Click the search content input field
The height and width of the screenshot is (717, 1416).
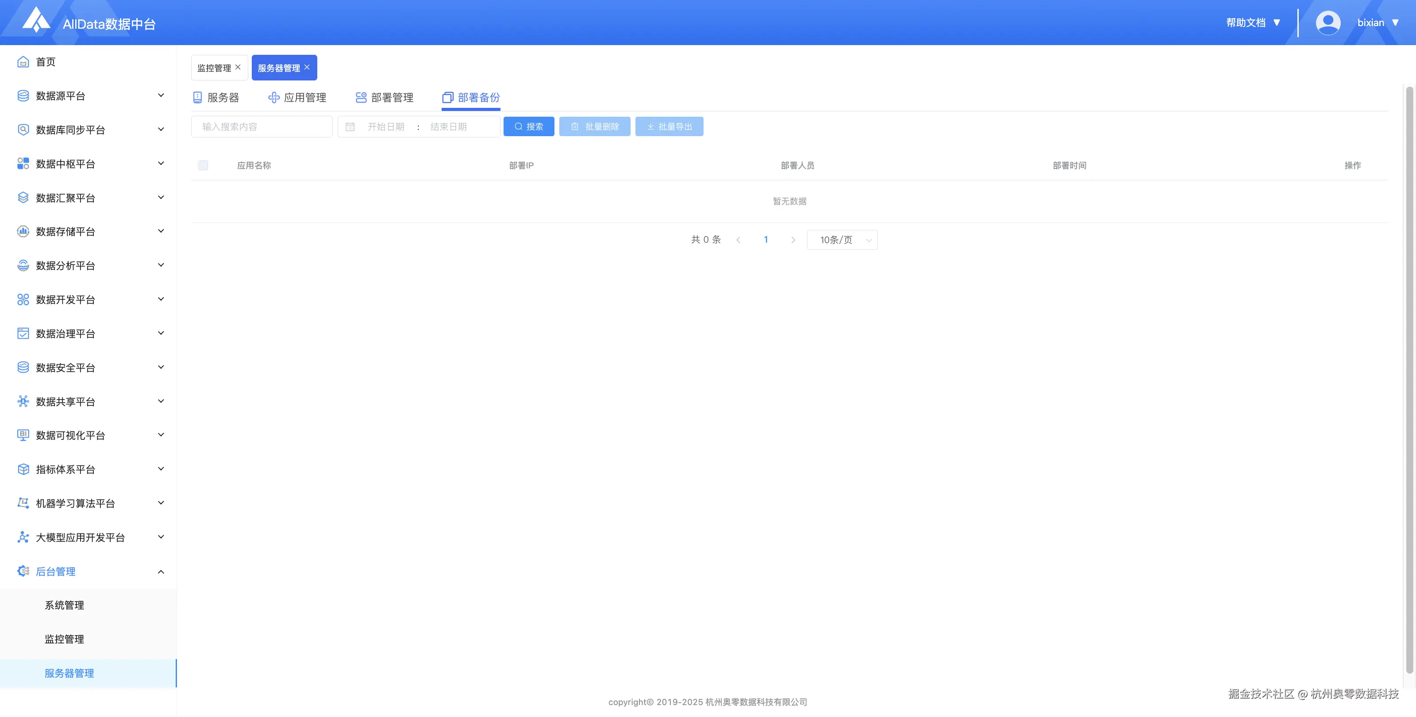pos(262,126)
